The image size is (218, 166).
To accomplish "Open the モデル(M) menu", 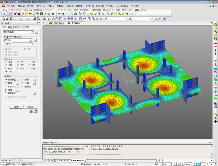I will [41, 6].
